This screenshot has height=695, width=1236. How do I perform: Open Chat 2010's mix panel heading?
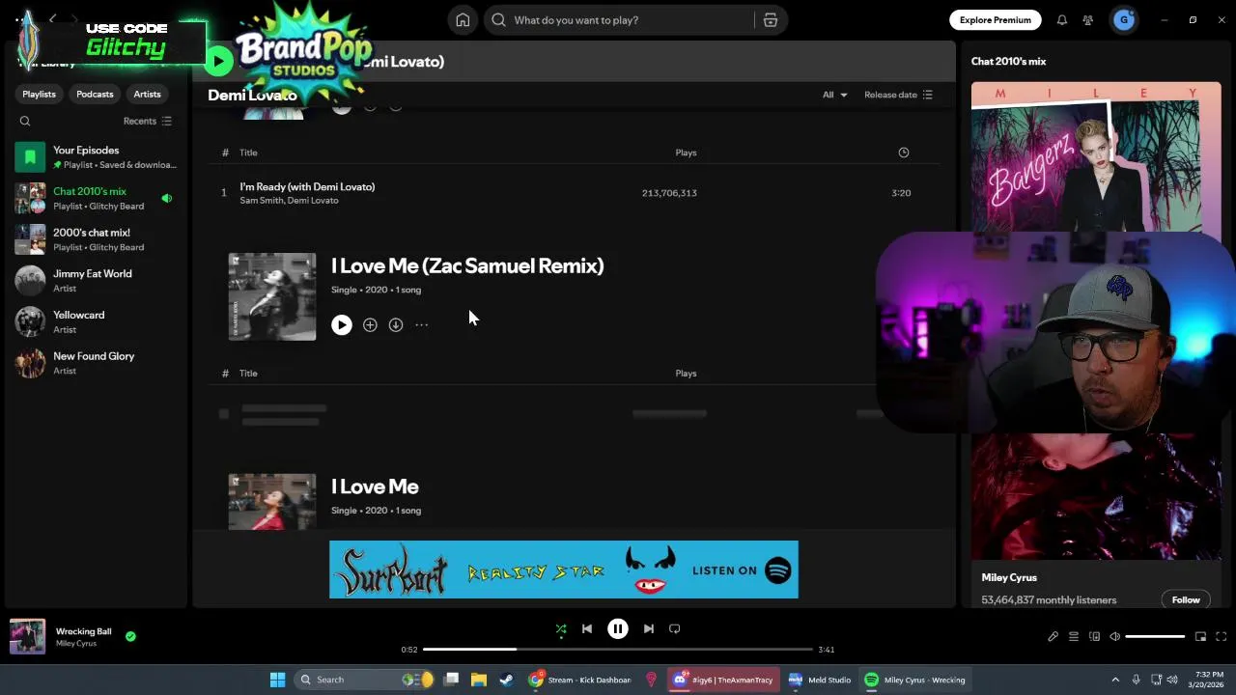point(1008,61)
